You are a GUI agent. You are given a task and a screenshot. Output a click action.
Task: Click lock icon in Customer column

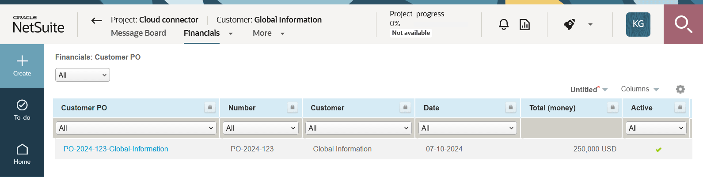tap(405, 107)
